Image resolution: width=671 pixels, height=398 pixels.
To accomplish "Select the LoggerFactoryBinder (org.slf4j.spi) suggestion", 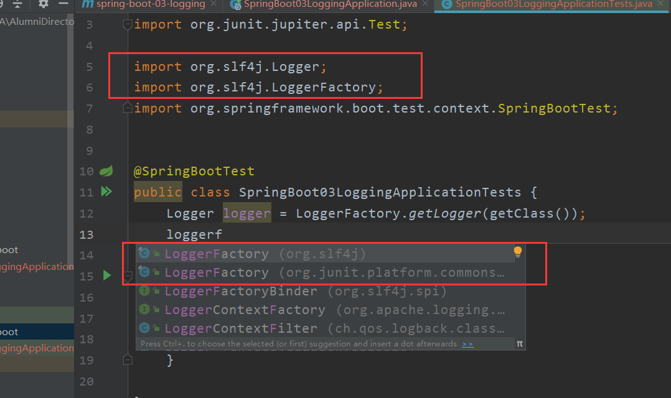I will tap(261, 291).
